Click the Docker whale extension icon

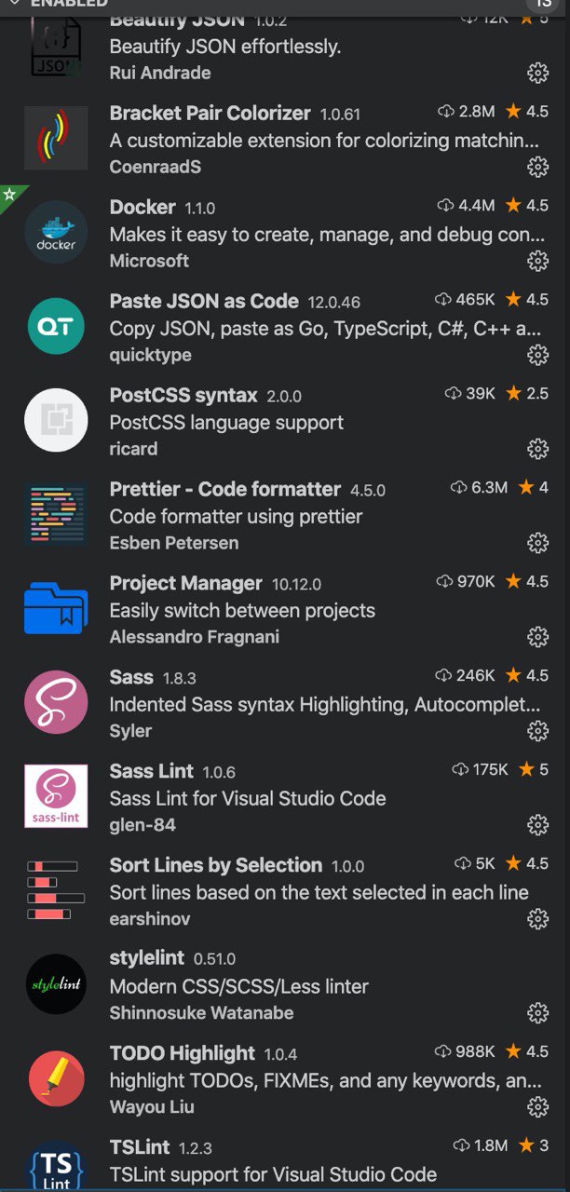[x=56, y=232]
